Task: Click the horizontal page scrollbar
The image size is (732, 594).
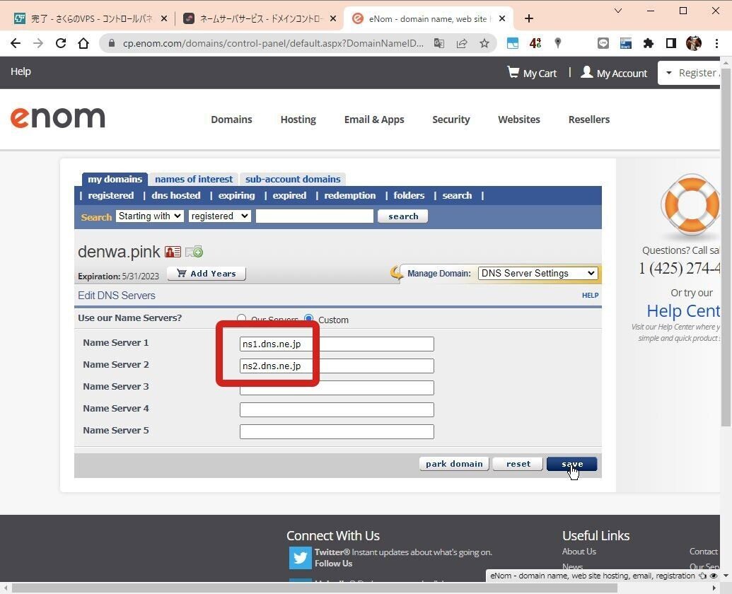Action: coord(315,588)
